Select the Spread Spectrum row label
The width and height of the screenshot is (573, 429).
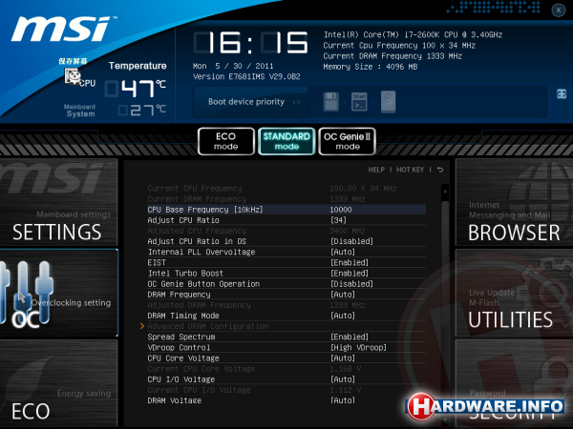click(x=181, y=337)
